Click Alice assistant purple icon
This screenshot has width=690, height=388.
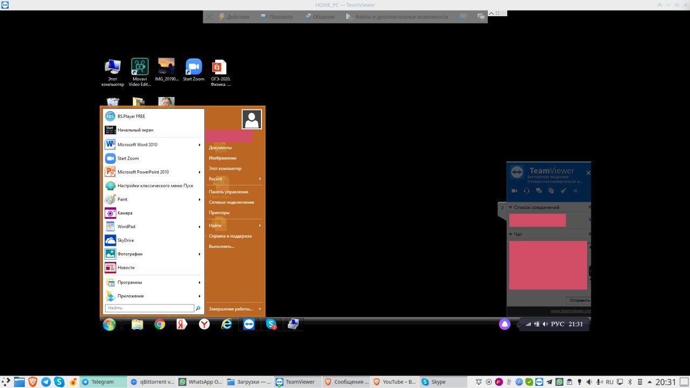pyautogui.click(x=505, y=324)
